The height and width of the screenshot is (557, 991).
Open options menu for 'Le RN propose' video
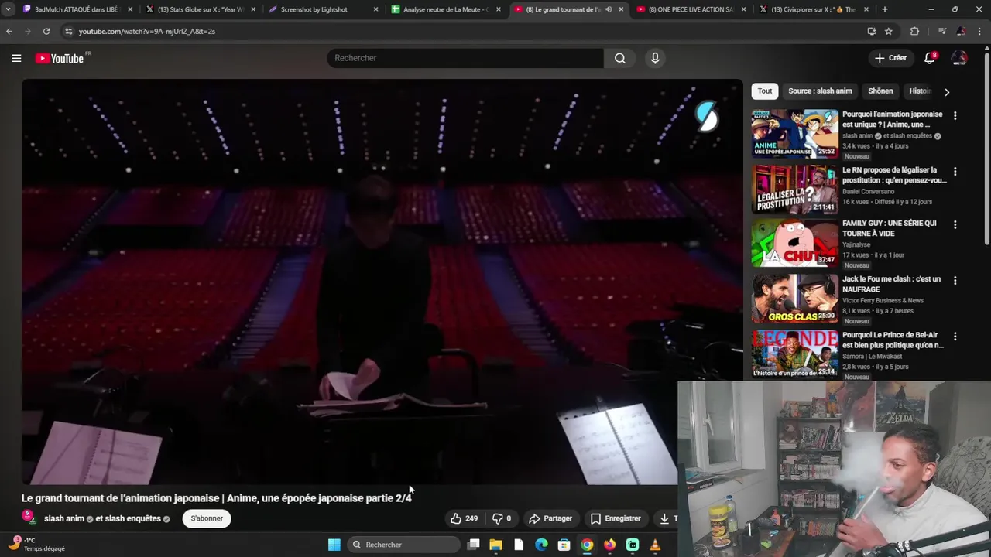pyautogui.click(x=955, y=171)
